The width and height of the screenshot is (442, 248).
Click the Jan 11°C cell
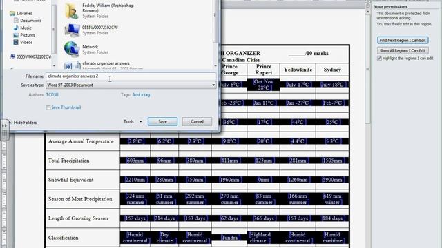pyautogui.click(x=263, y=103)
